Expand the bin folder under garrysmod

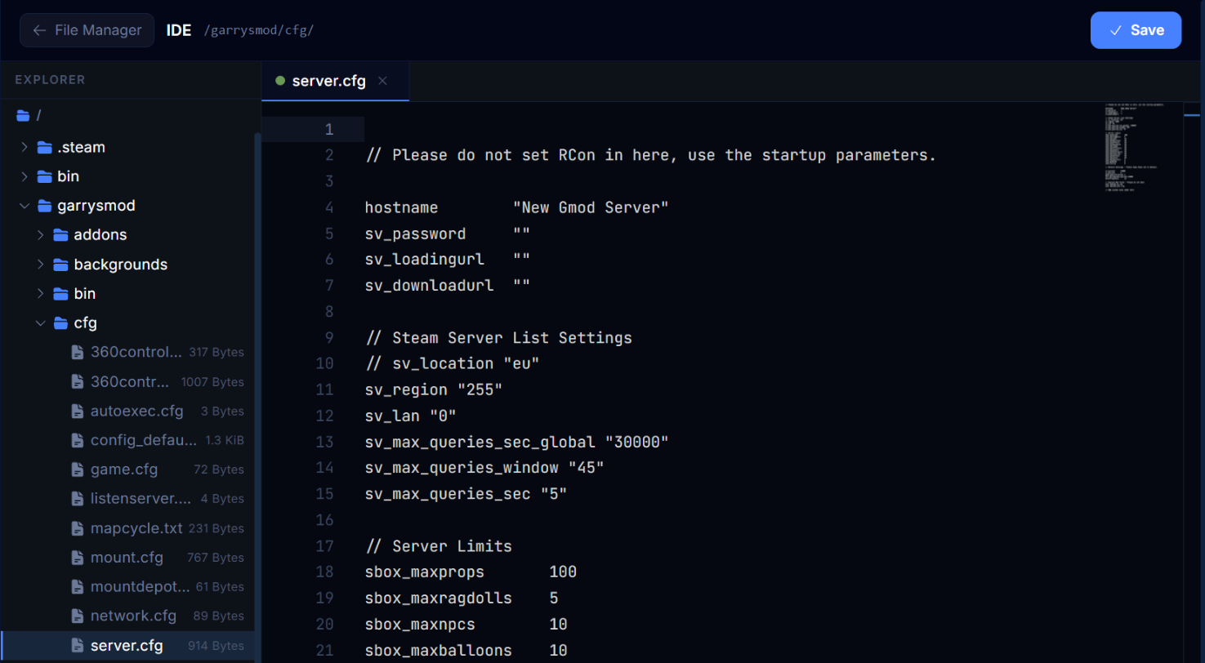pos(40,293)
